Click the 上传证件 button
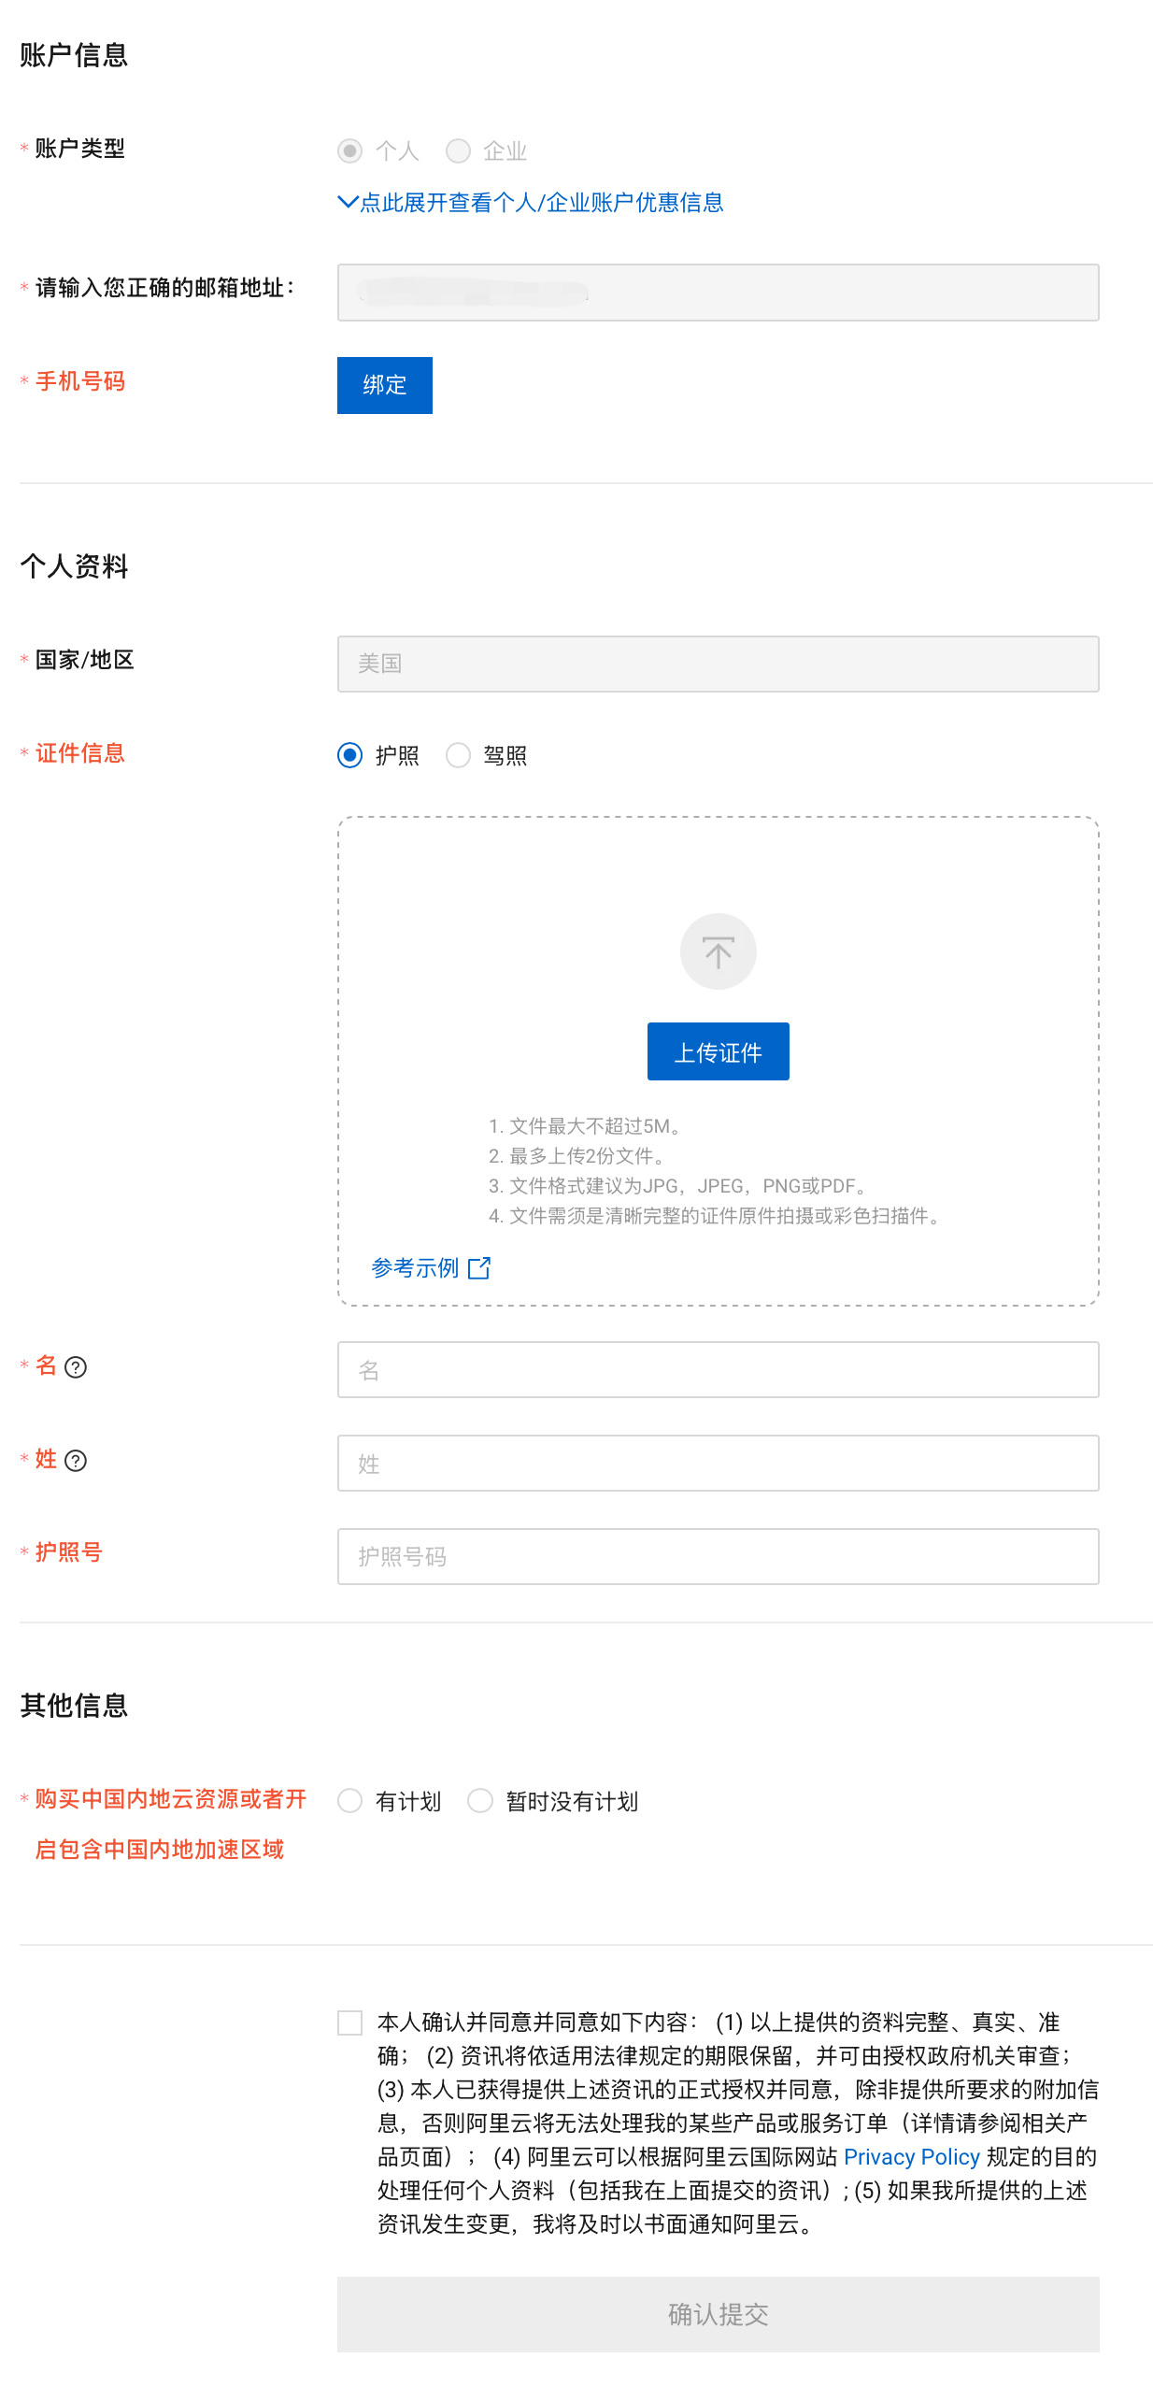 [717, 1051]
